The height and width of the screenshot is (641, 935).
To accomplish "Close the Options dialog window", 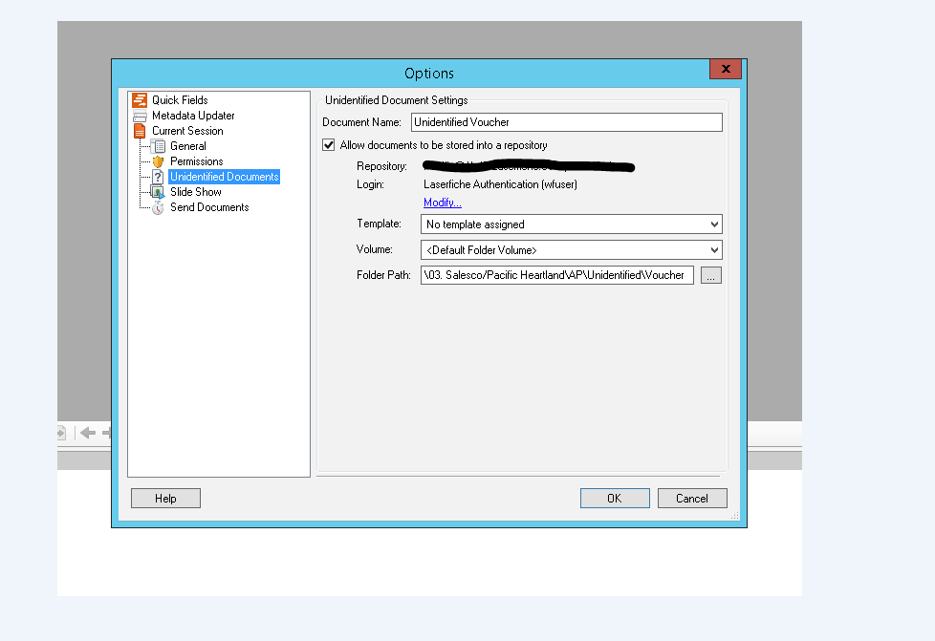I will click(726, 70).
